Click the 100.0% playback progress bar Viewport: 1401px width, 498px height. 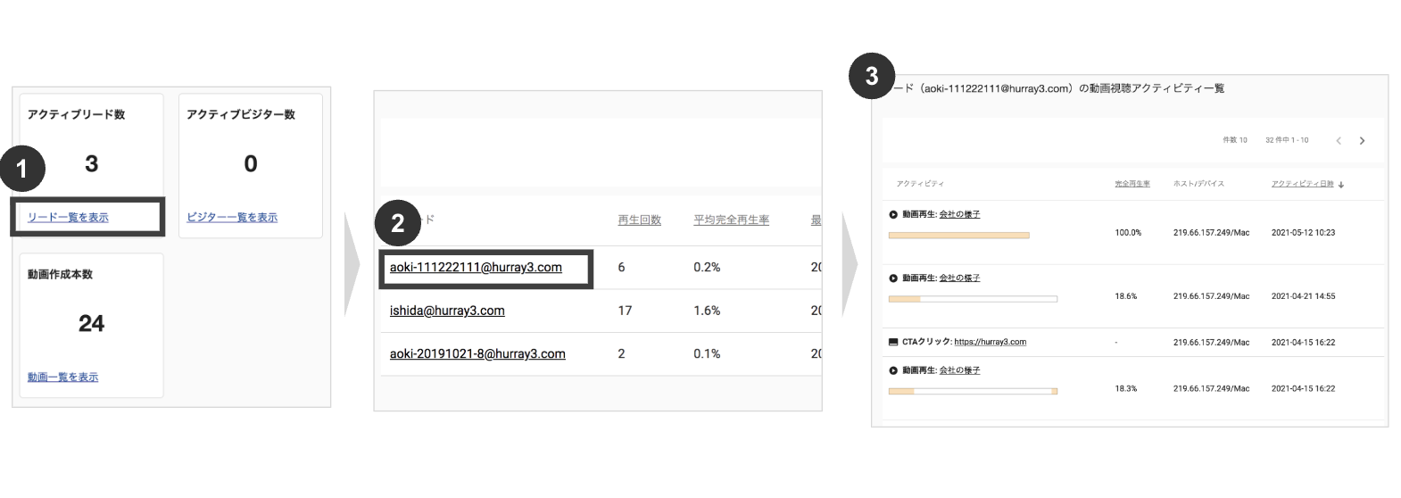[958, 236]
